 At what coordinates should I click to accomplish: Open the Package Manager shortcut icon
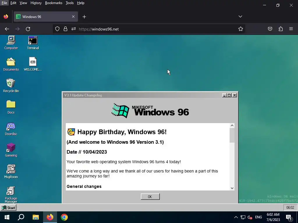pyautogui.click(x=11, y=195)
